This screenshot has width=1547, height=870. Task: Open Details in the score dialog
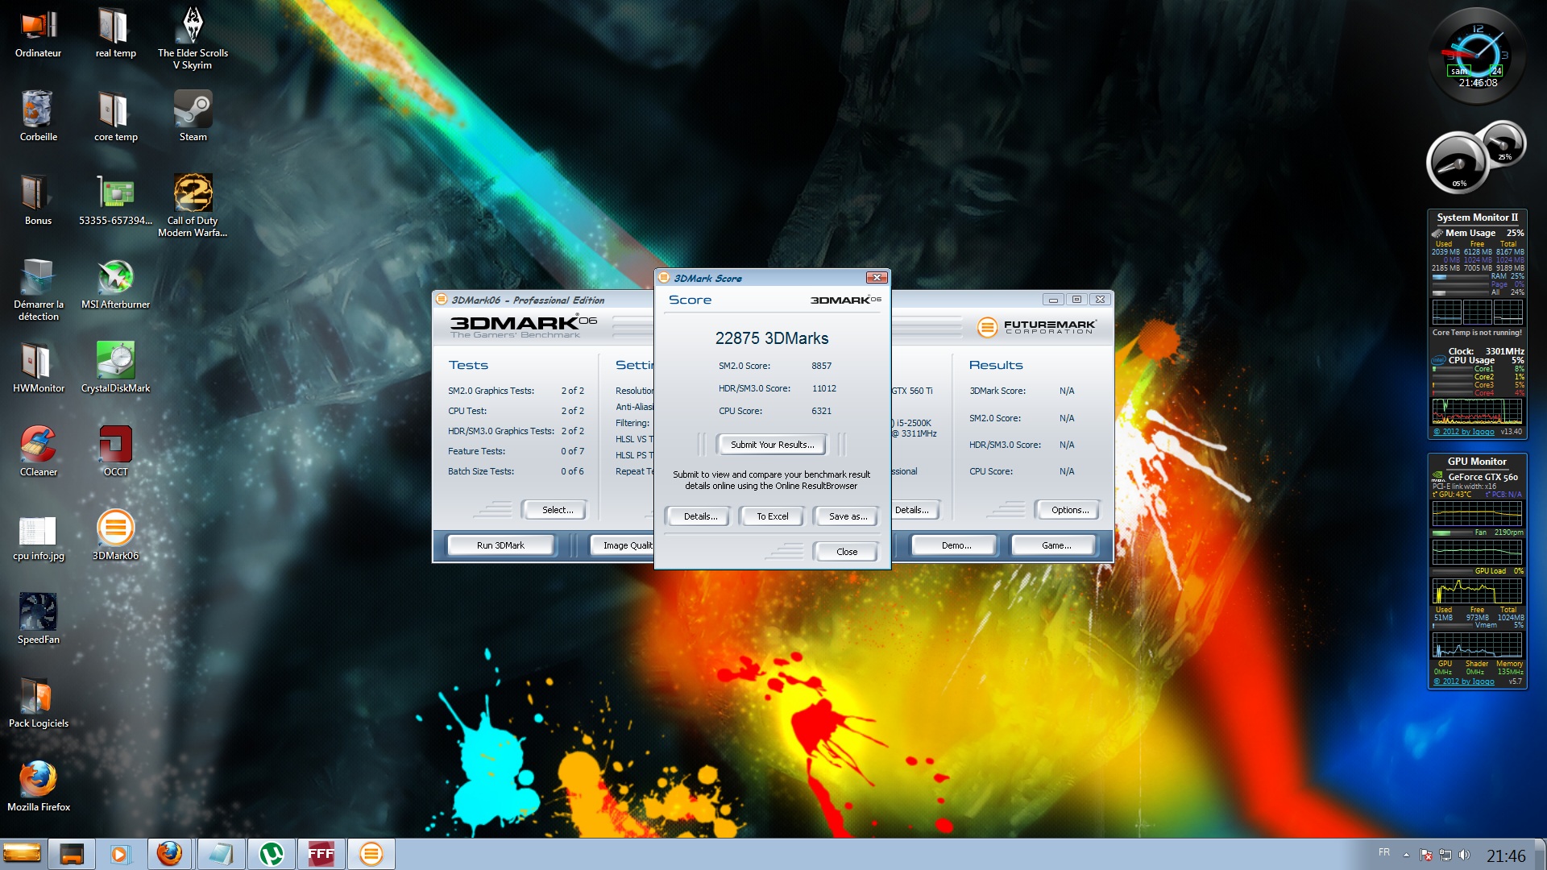[699, 516]
